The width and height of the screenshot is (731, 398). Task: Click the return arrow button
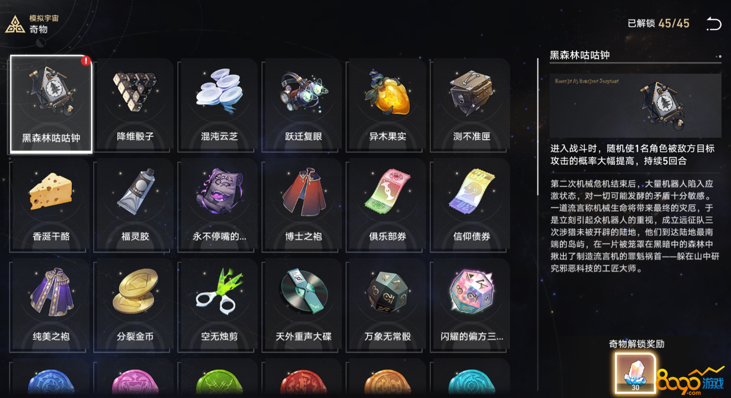(714, 24)
